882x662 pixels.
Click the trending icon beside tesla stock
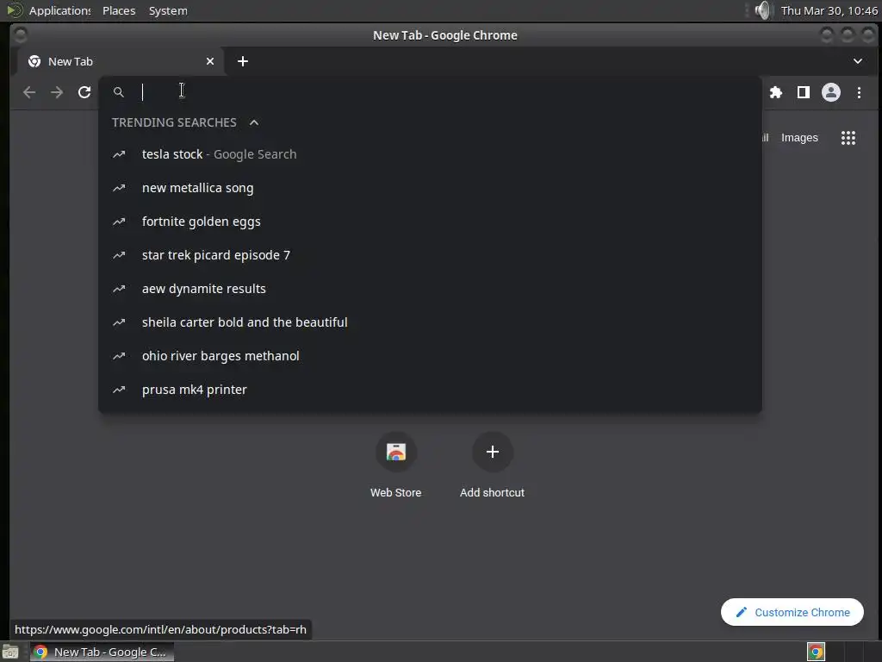(x=119, y=154)
